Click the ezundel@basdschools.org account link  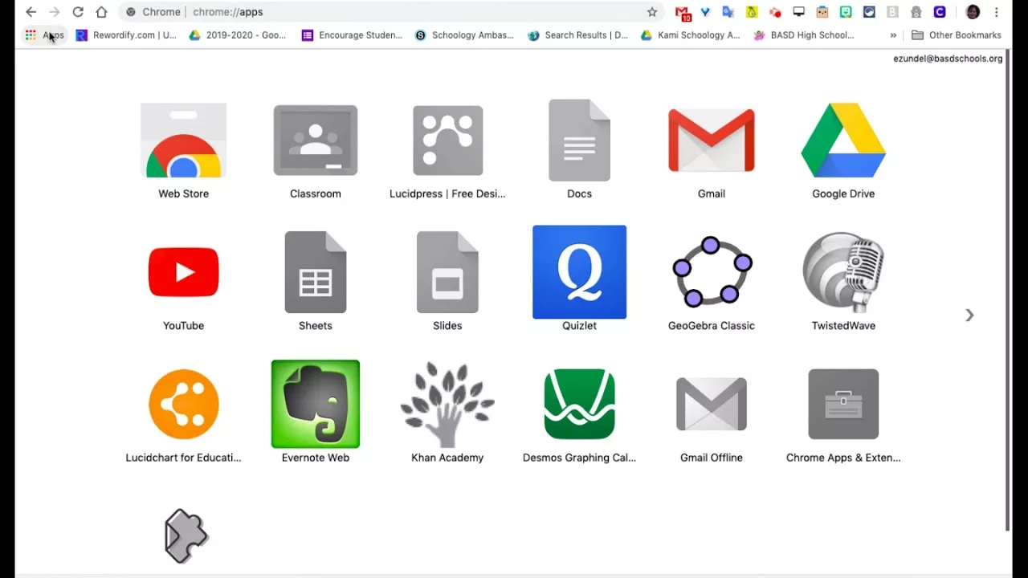(948, 58)
